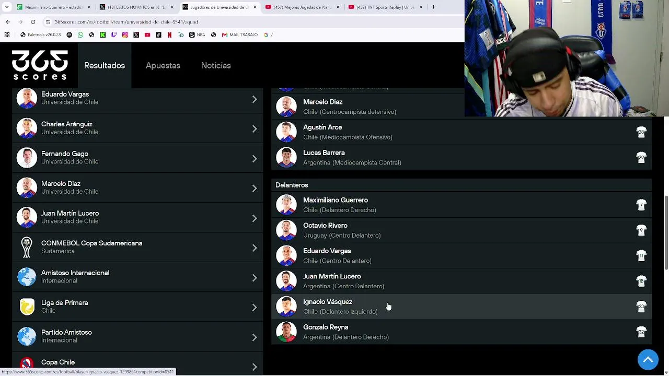Switch to the Noticias tab
Viewport: 669px width, 376px height.
tap(216, 65)
